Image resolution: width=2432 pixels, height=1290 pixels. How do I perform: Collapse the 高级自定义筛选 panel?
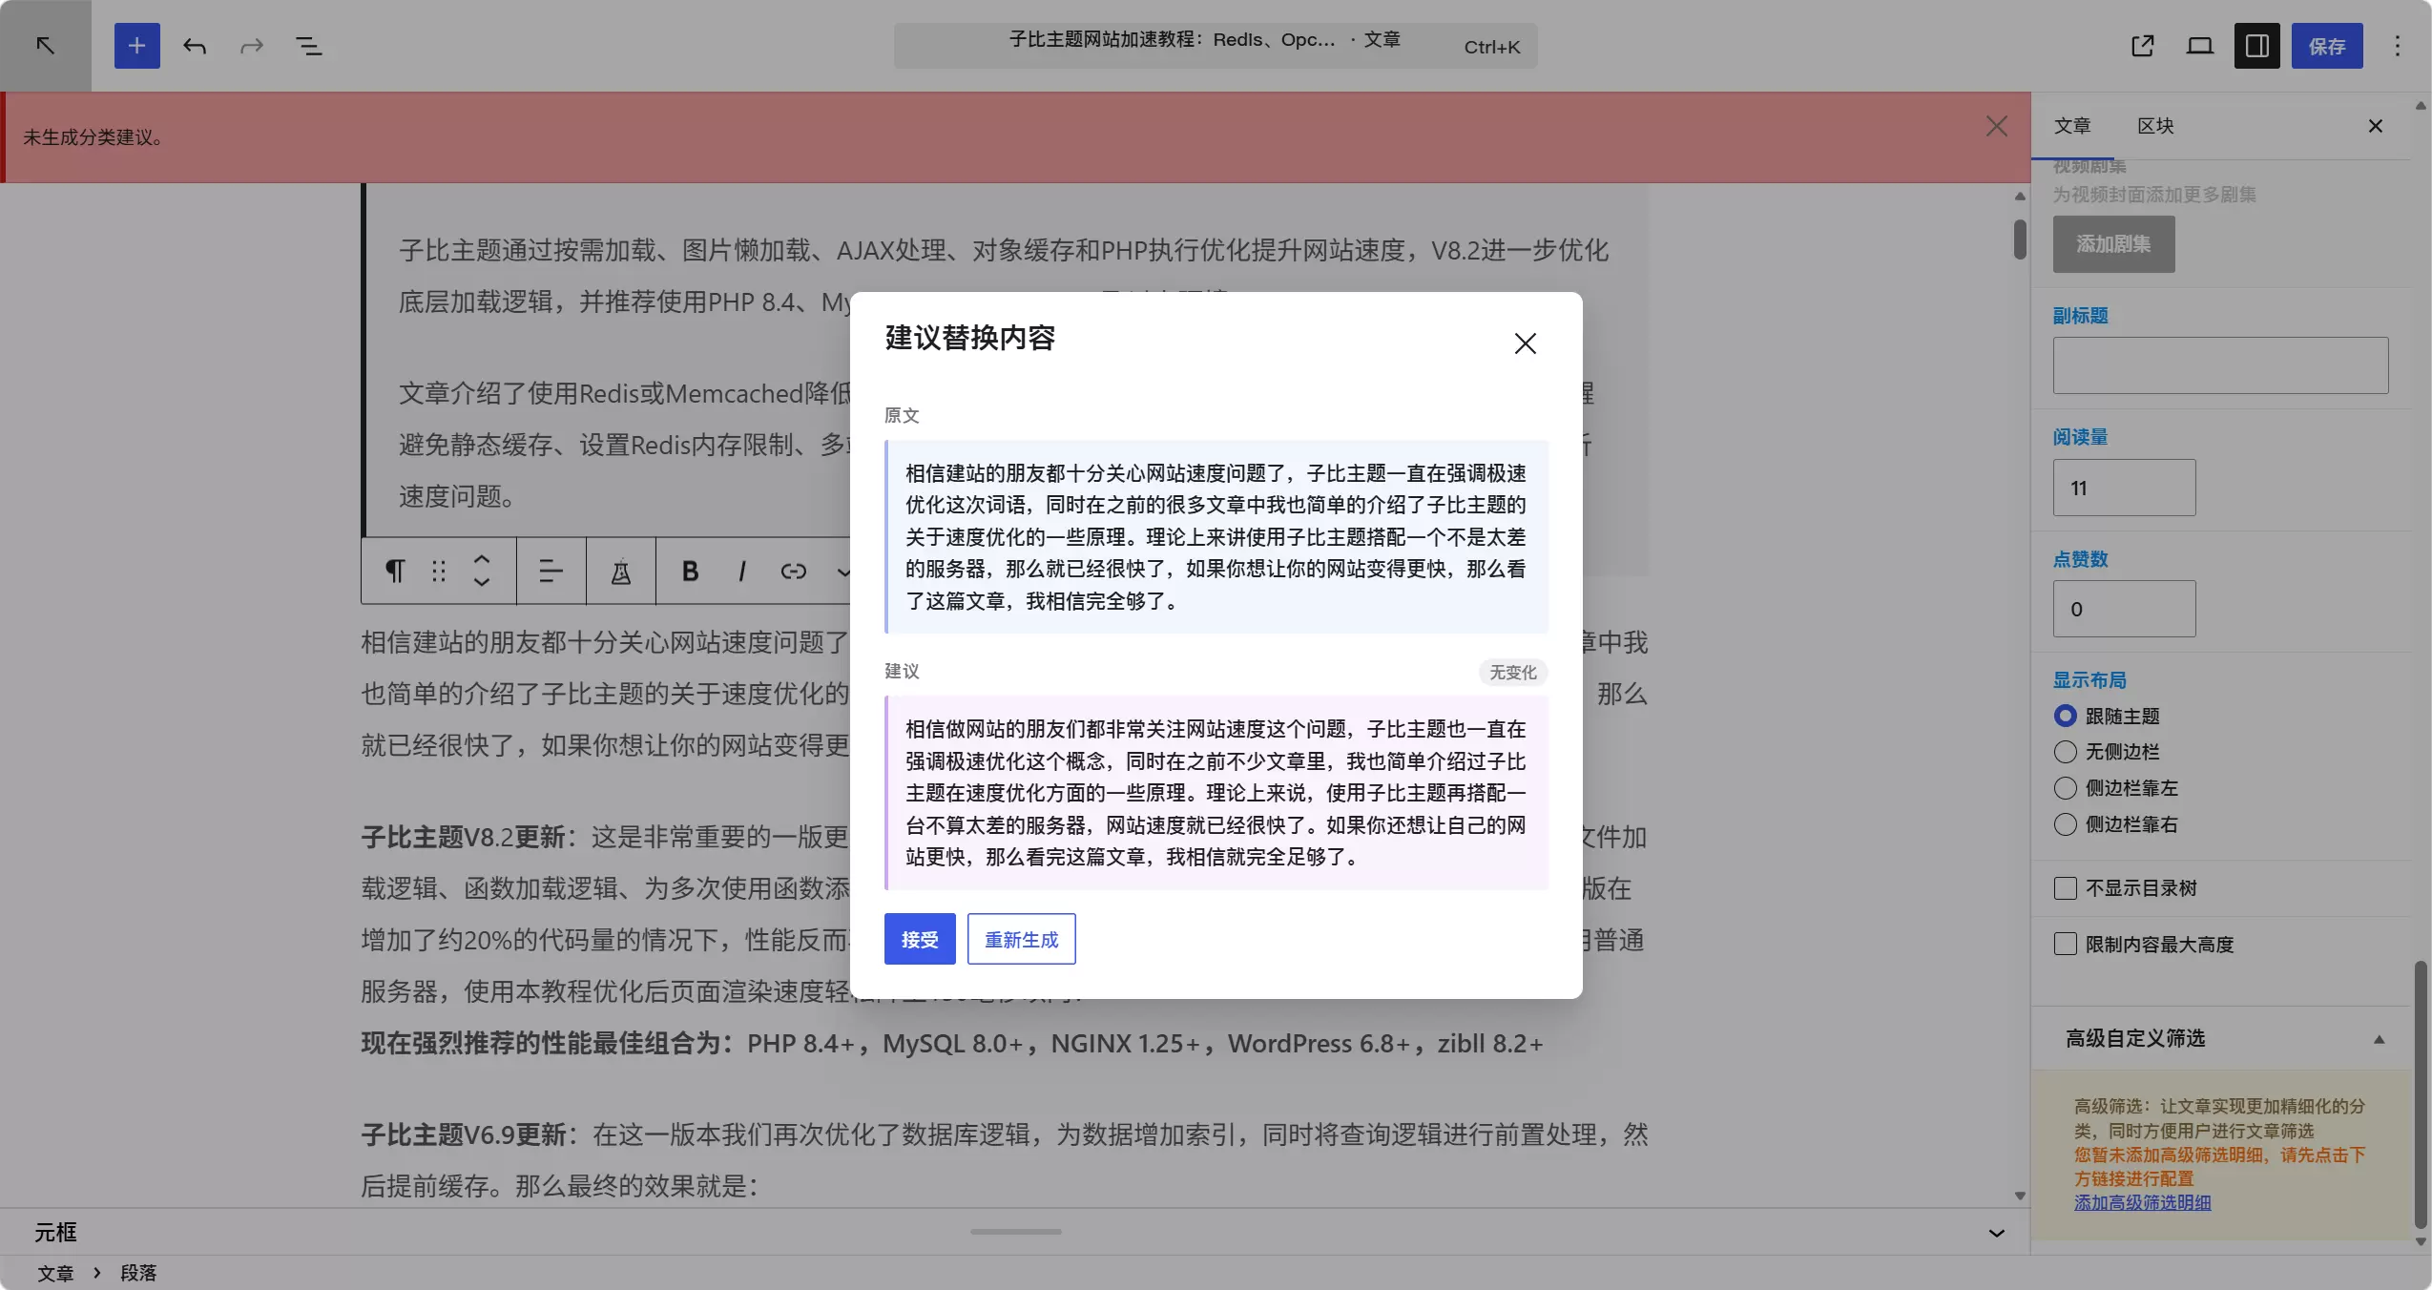(2221, 1038)
